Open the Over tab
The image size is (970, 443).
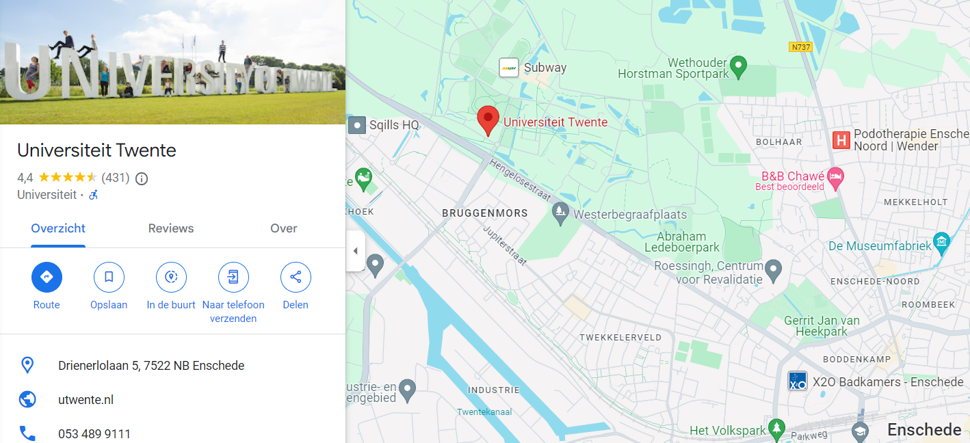(x=284, y=228)
